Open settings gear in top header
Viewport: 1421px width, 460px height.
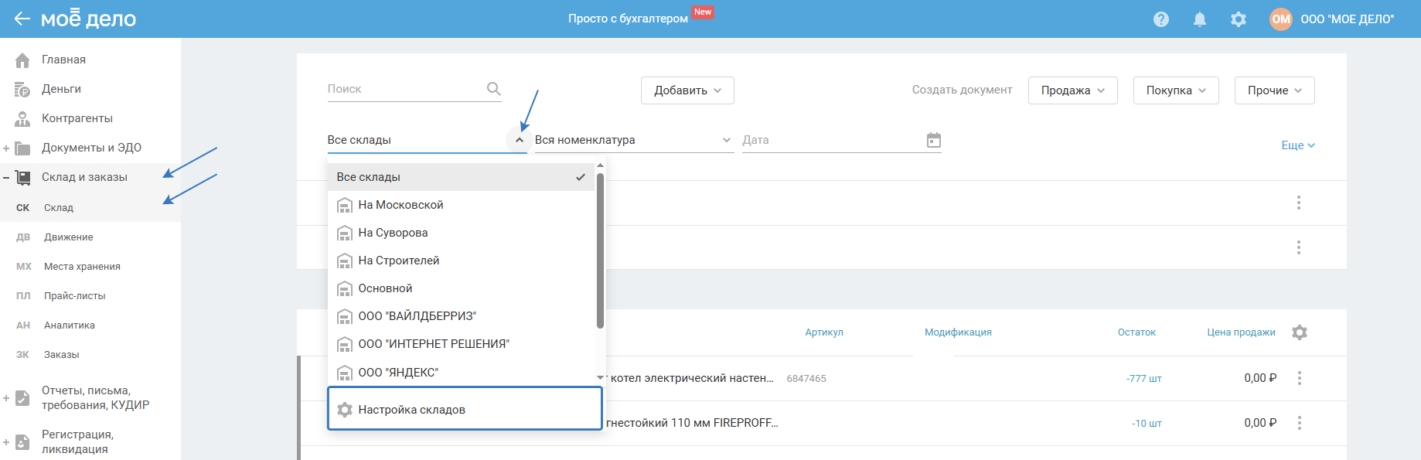pyautogui.click(x=1239, y=19)
